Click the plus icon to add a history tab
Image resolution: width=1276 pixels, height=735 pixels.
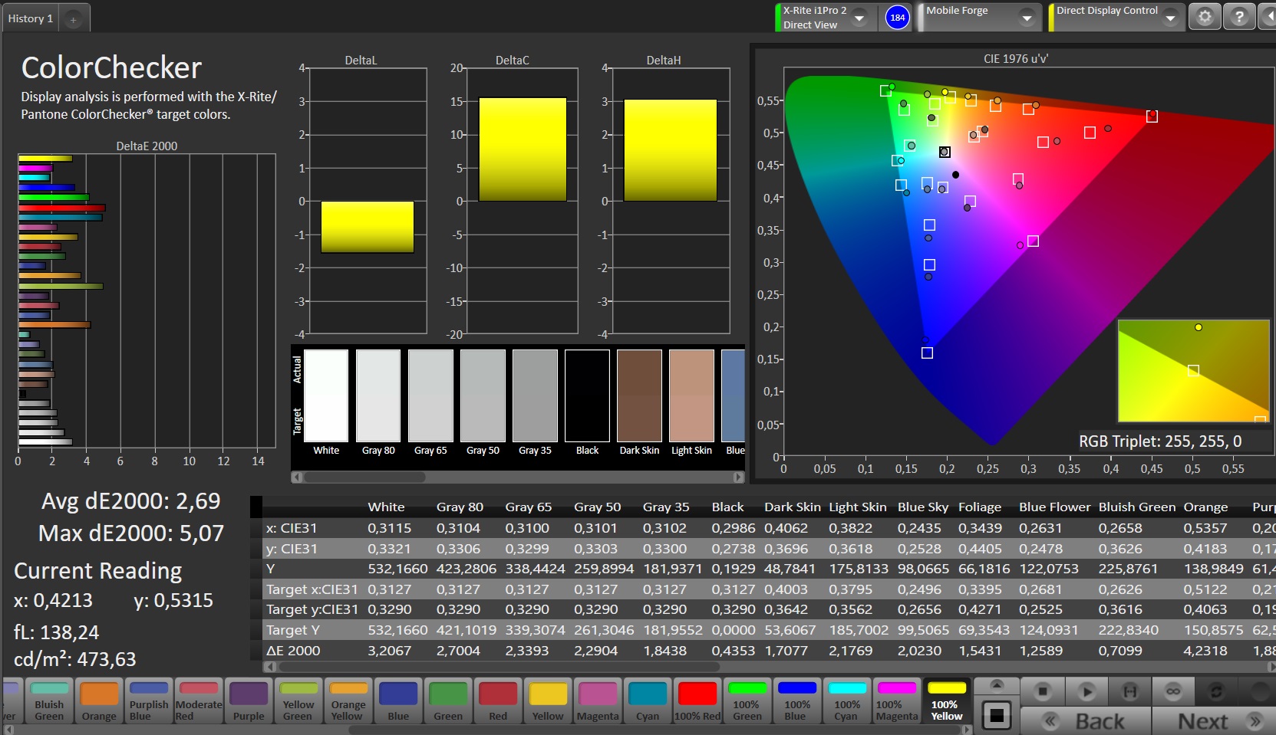(73, 19)
